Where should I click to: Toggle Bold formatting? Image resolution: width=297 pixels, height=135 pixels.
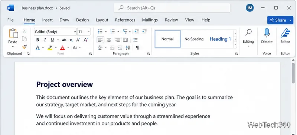coord(37,40)
